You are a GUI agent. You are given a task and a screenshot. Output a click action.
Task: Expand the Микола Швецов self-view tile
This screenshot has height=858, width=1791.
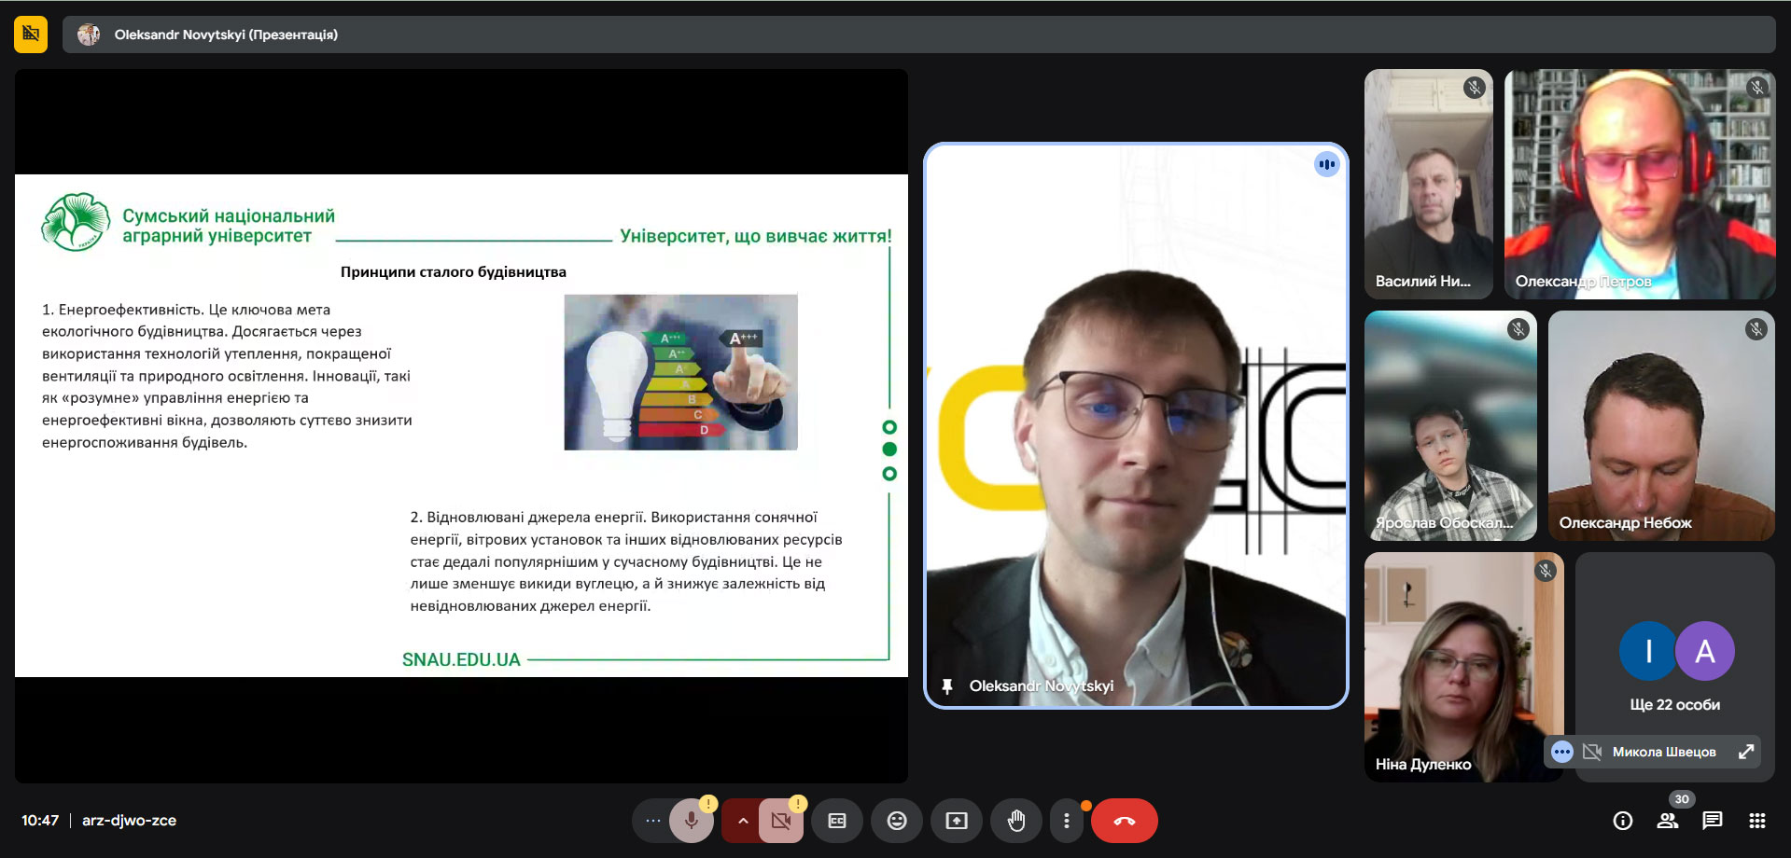click(x=1745, y=752)
